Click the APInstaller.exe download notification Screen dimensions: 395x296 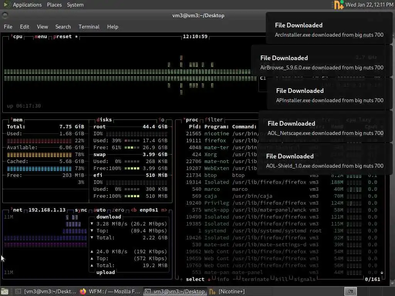[329, 93]
